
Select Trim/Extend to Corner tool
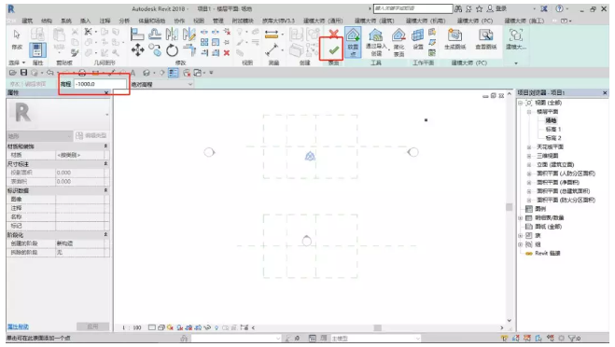189,50
